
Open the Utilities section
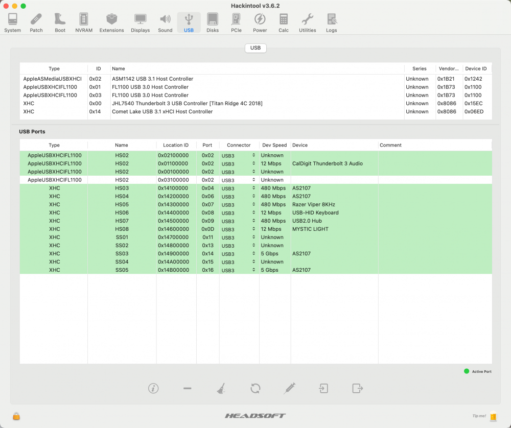click(x=307, y=23)
